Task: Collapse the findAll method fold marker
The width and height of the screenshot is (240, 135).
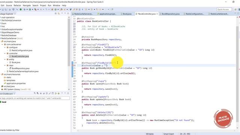Action: click(x=76, y=45)
